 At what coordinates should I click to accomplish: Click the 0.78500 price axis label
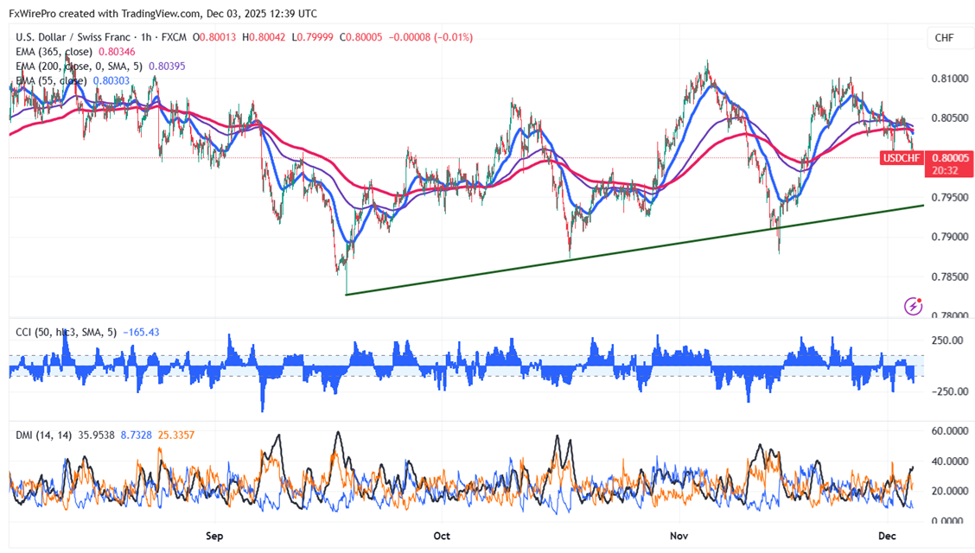tap(950, 276)
